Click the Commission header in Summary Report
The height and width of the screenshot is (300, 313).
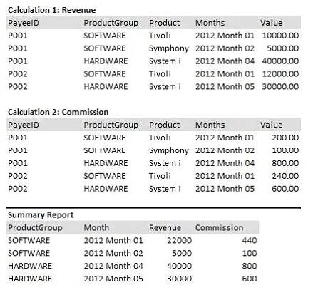coord(219,227)
